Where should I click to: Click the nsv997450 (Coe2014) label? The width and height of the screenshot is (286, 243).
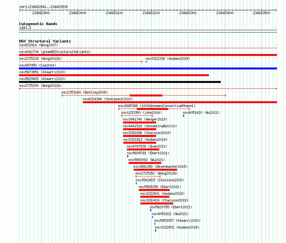[38, 65]
